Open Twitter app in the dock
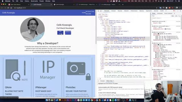182x102 pixels. pyautogui.click(x=86, y=100)
